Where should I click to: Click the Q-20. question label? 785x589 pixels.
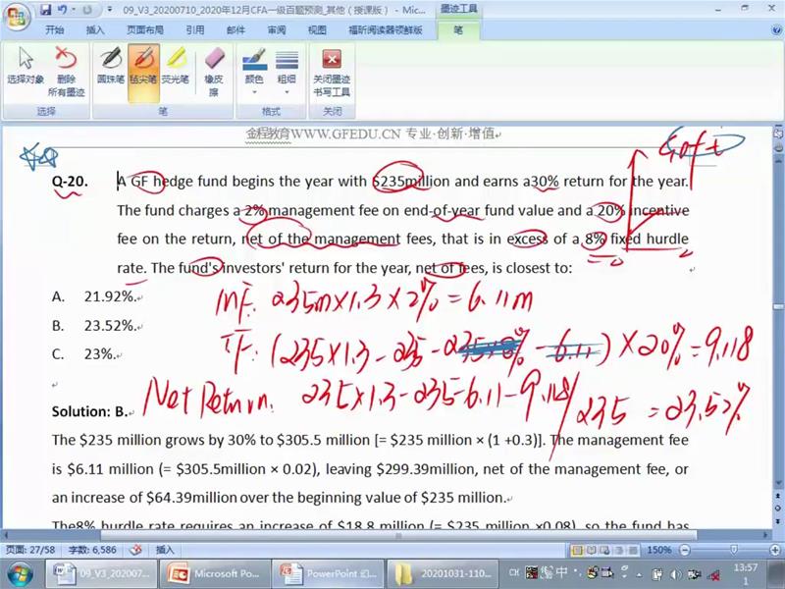[x=70, y=181]
